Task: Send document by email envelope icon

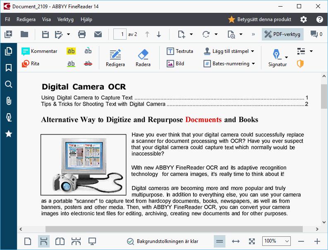Action: (x=98, y=34)
